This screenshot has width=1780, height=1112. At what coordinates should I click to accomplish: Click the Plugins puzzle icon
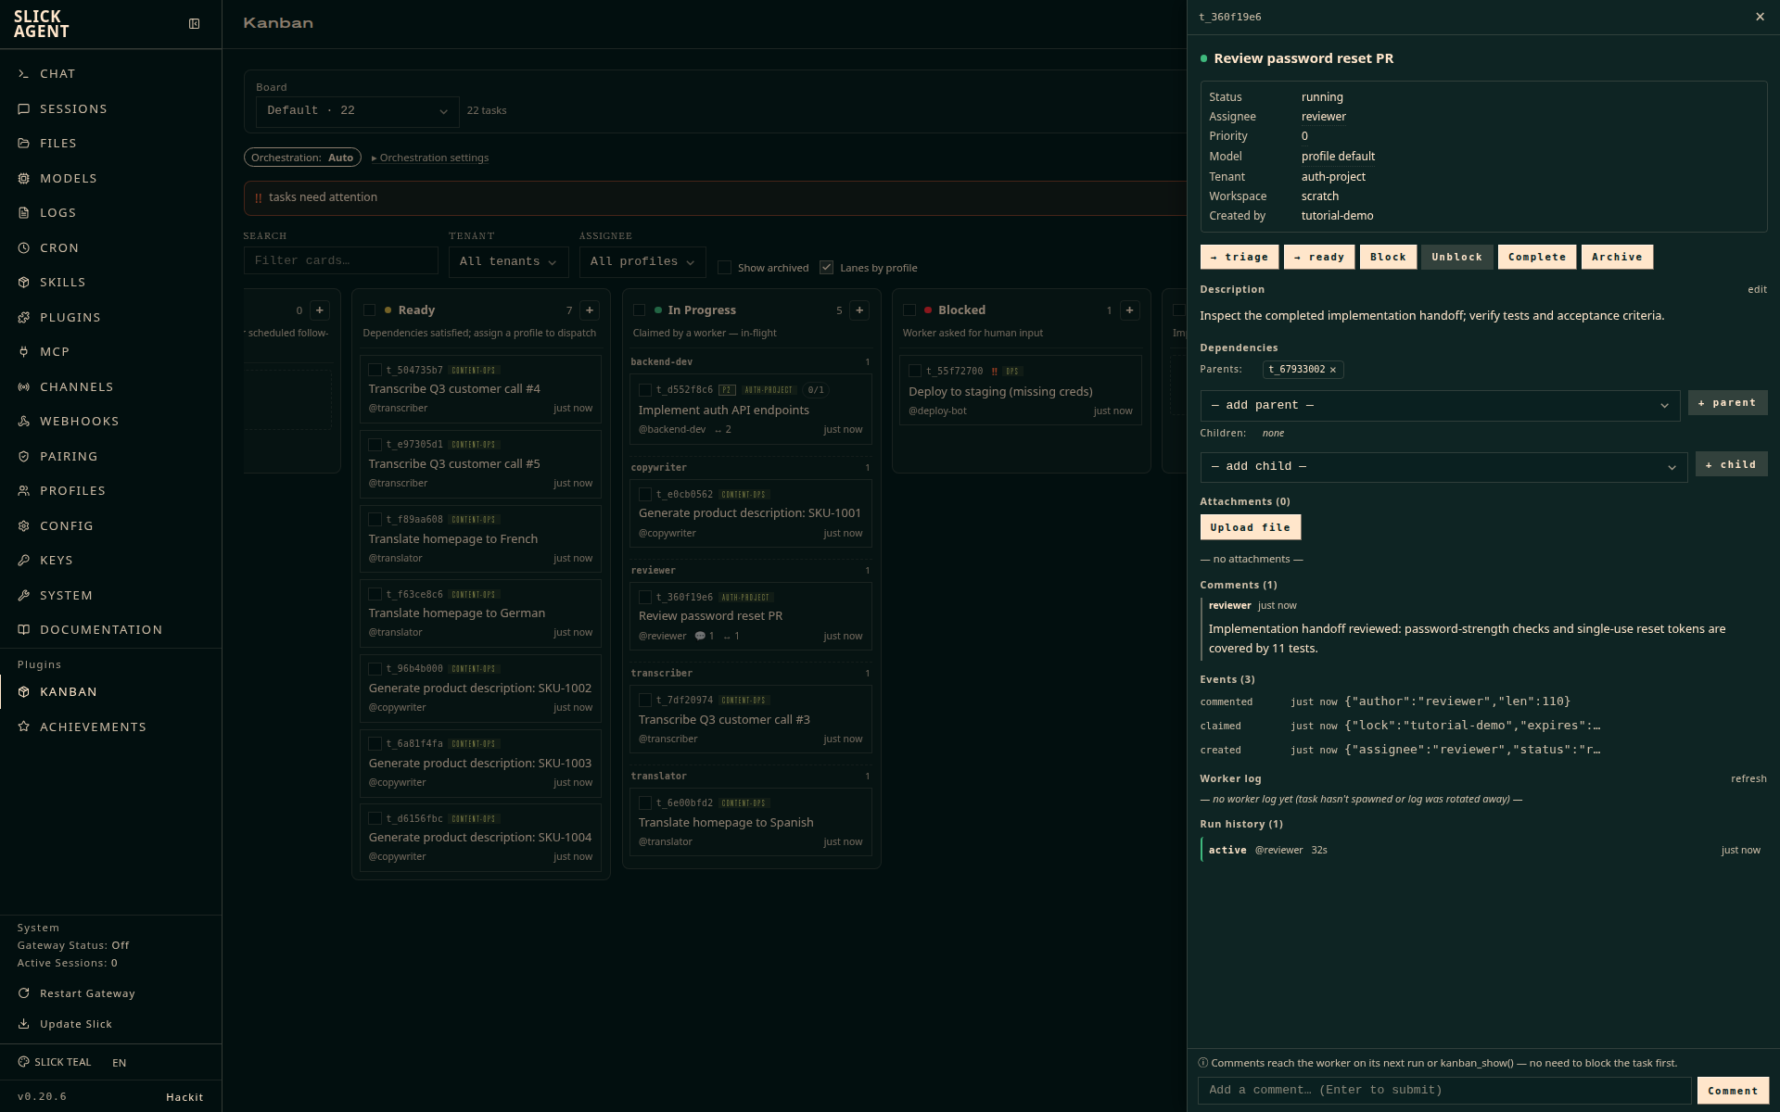click(x=24, y=318)
